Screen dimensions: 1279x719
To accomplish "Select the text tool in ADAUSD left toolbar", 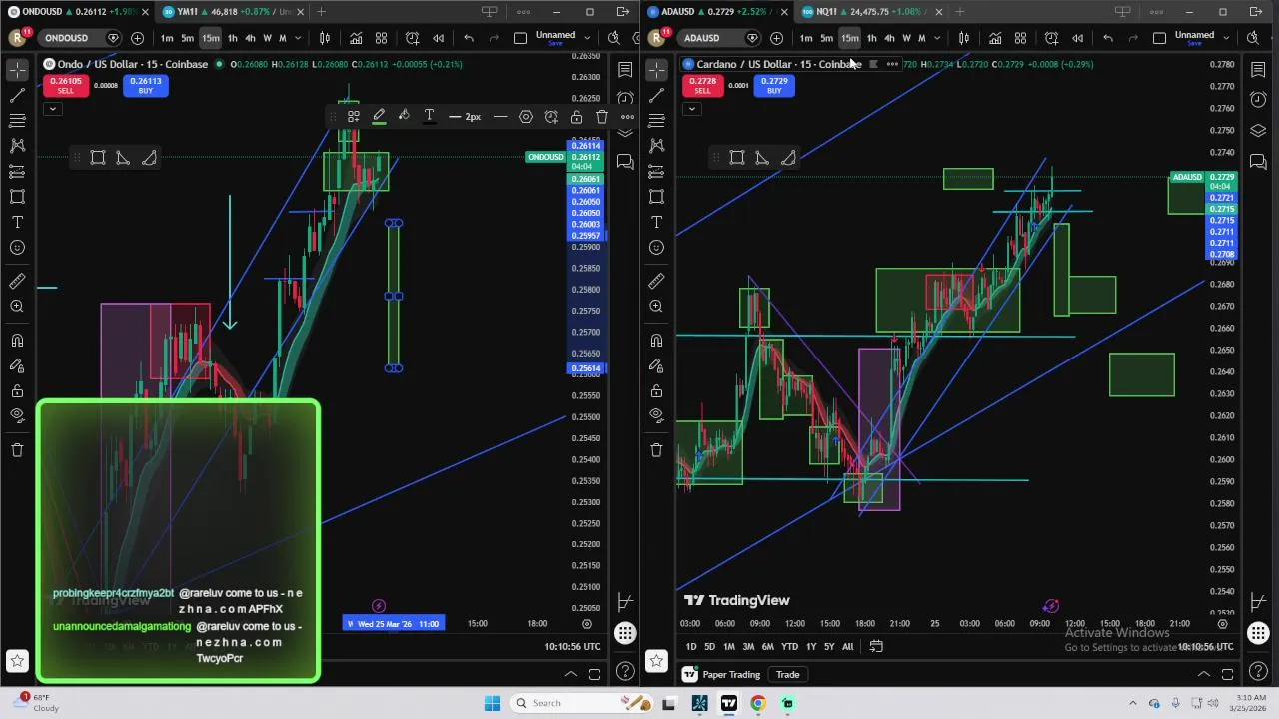I will pyautogui.click(x=656, y=222).
